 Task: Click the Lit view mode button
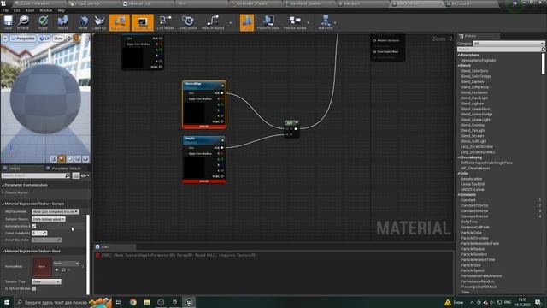[x=44, y=38]
